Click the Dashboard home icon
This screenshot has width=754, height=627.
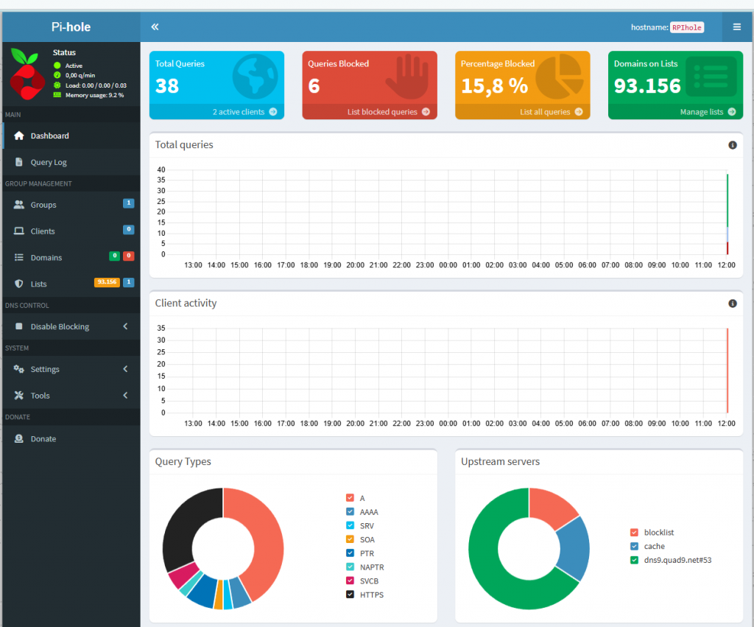tap(18, 136)
